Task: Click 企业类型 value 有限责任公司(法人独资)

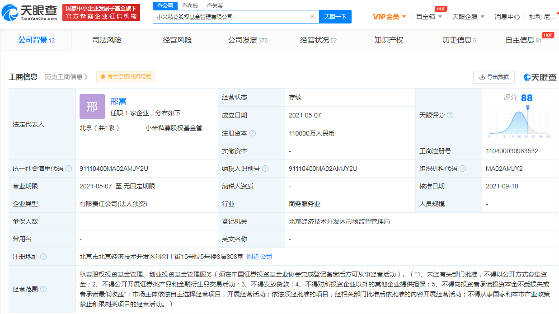Action: (113, 204)
